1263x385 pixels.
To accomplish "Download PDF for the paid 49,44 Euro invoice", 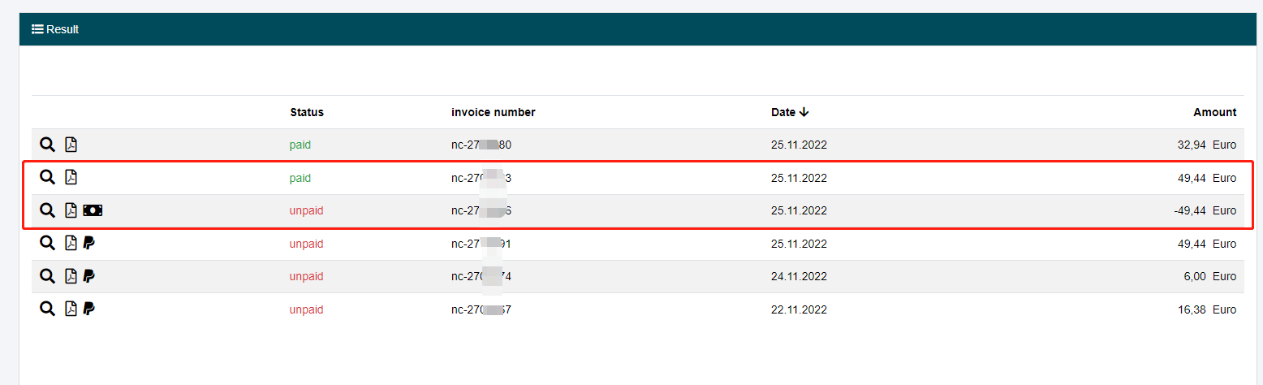I will pos(71,177).
